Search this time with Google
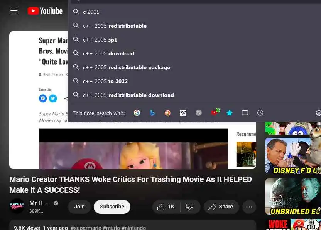Screen dimensions: 321x230 [x=137, y=113]
